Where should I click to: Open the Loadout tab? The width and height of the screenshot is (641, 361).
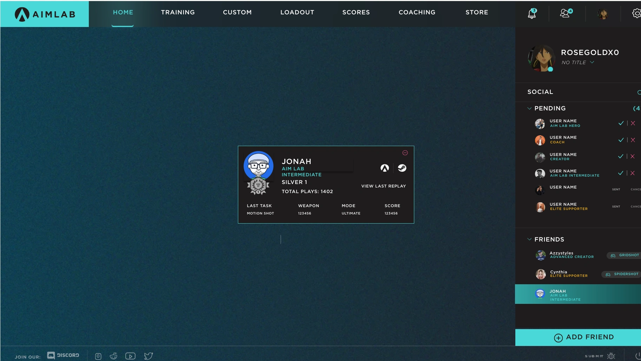[x=297, y=12]
